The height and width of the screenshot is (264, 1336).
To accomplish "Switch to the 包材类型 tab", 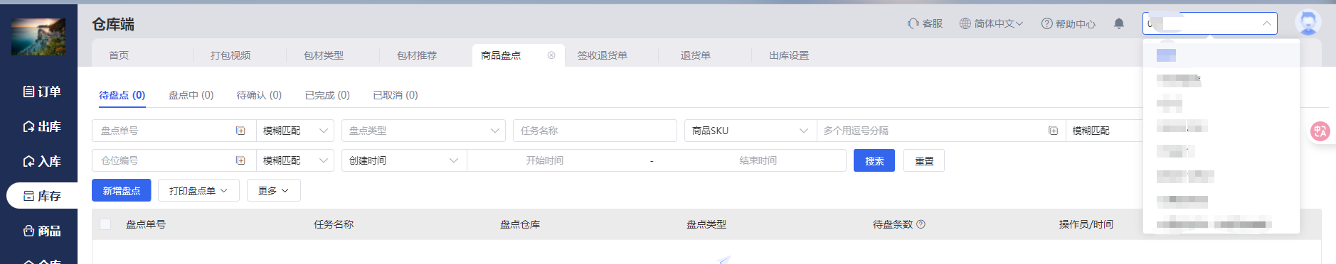I will (x=324, y=55).
